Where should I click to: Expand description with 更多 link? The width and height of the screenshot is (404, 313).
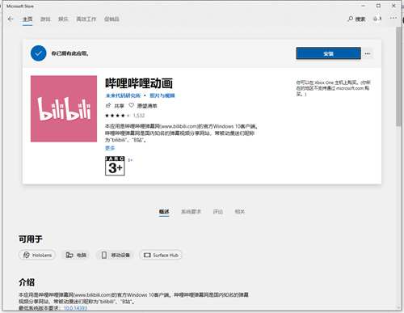(x=110, y=148)
